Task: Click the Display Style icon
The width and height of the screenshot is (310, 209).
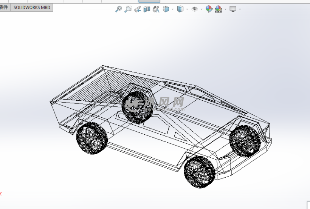Action: pyautogui.click(x=180, y=9)
